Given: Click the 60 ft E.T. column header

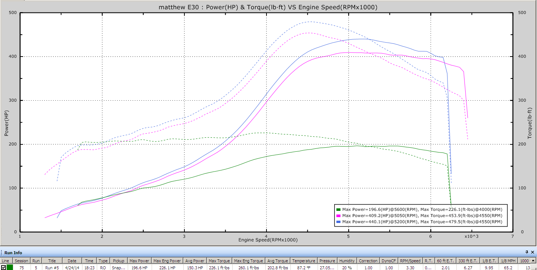Looking at the screenshot, I should (445, 261).
